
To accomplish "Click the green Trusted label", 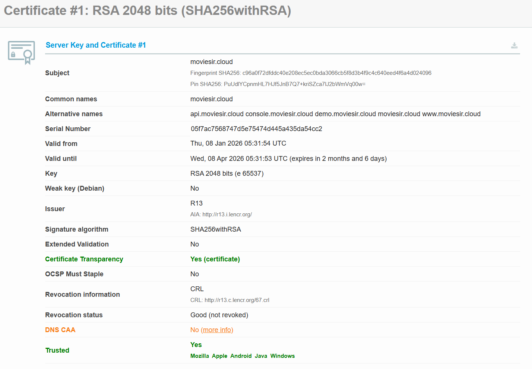I will (57, 350).
